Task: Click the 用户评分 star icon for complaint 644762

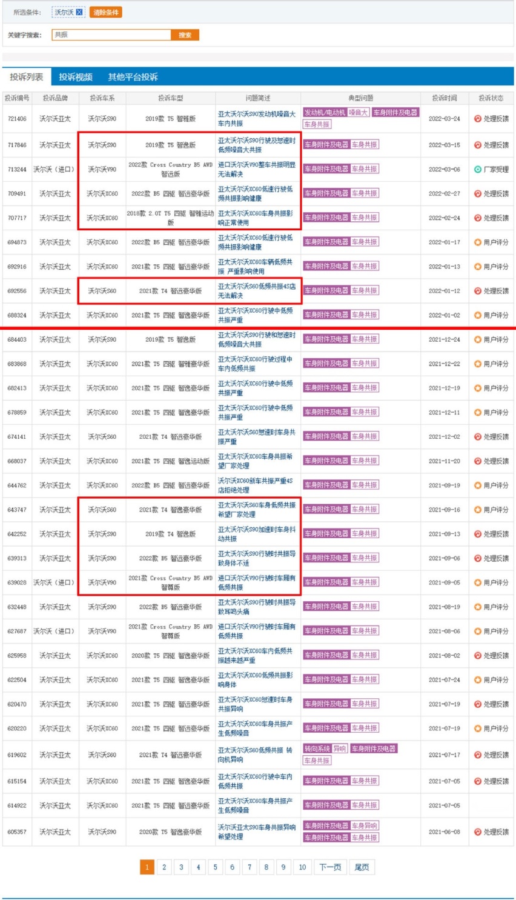Action: (x=478, y=485)
